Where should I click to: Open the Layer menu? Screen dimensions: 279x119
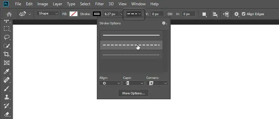[x=57, y=4]
